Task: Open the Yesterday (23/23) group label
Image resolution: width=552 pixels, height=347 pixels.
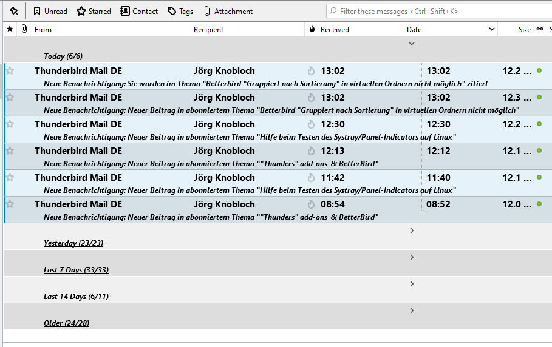Action: coord(73,243)
